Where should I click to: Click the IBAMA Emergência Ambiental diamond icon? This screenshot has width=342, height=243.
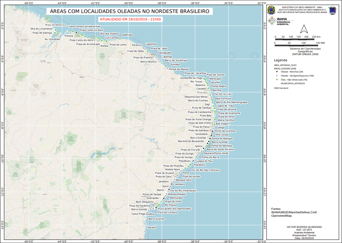point(271,21)
